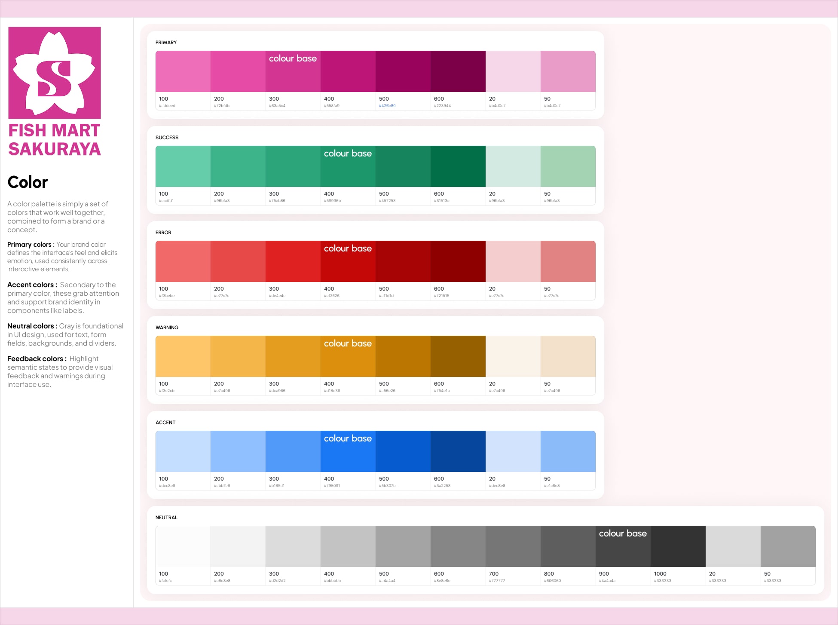The width and height of the screenshot is (838, 625).
Task: Click the NEUTRAL section label
Action: click(x=166, y=518)
